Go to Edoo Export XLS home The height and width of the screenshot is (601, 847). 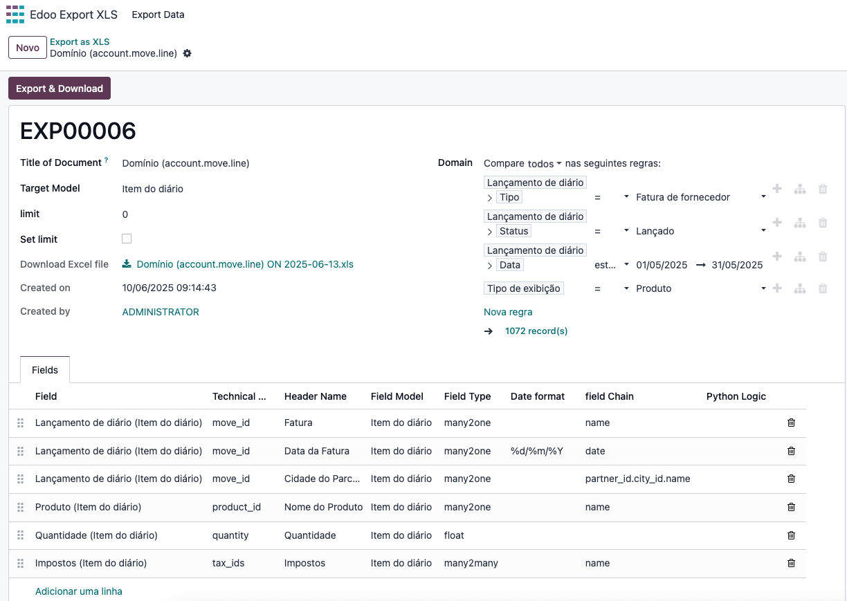click(73, 15)
